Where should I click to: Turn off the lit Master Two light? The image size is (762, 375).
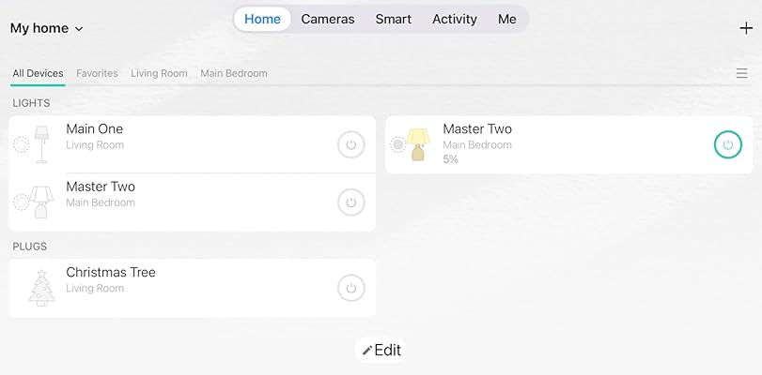click(727, 145)
